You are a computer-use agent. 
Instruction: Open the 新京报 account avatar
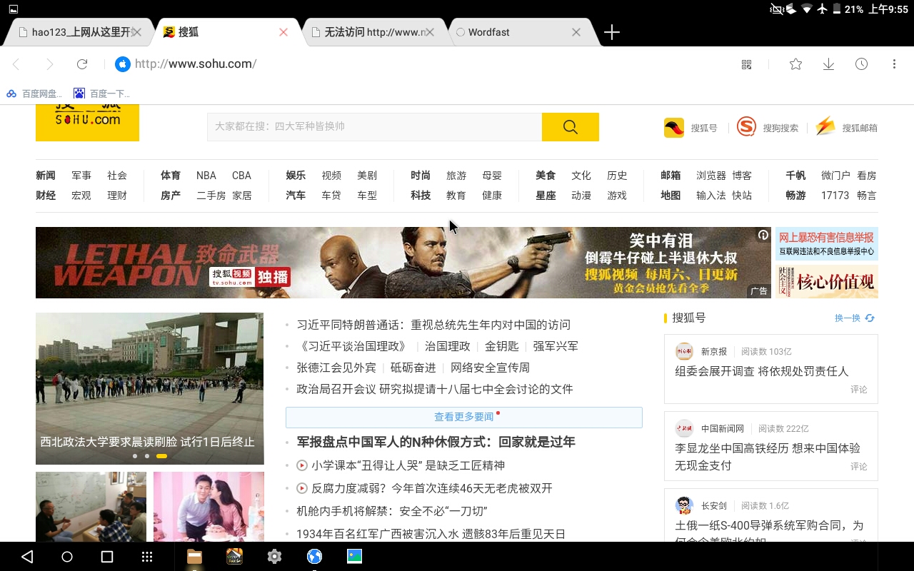pyautogui.click(x=684, y=351)
